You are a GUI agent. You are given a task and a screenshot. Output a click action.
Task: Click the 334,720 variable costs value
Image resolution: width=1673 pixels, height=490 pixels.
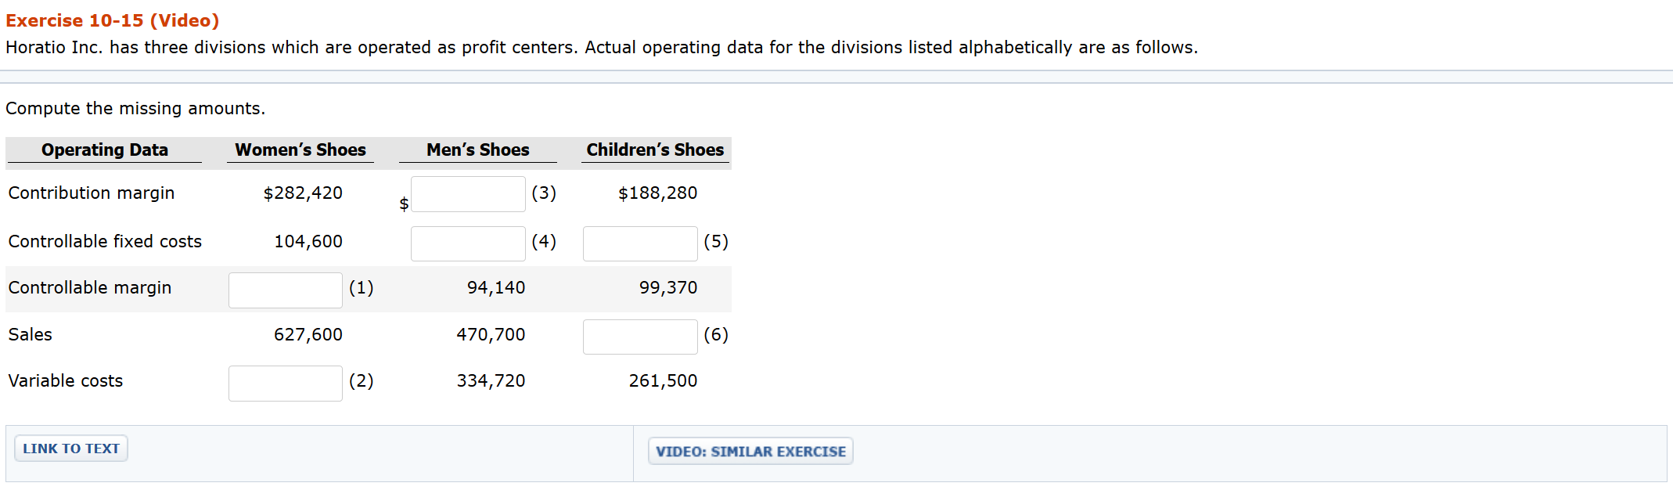pos(491,380)
